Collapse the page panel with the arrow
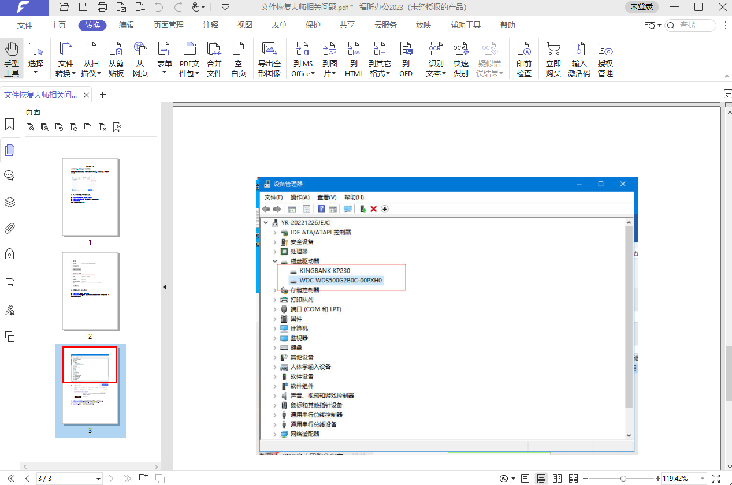The width and height of the screenshot is (732, 485). 164,287
